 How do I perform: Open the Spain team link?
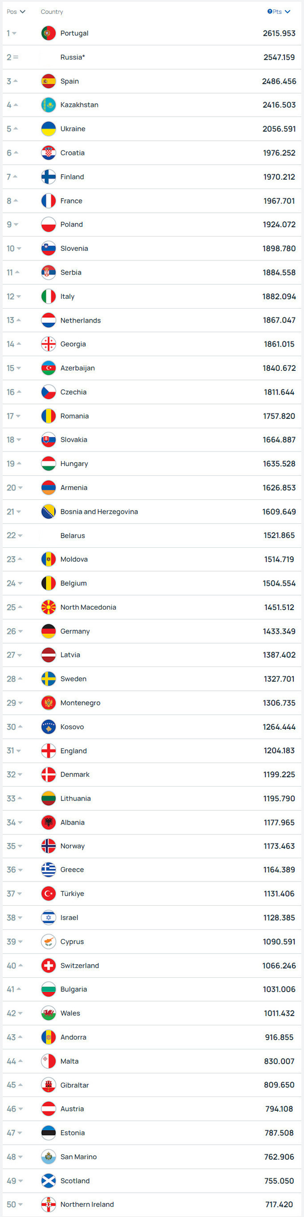(69, 81)
